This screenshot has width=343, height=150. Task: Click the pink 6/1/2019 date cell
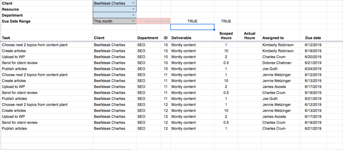click(149, 21)
